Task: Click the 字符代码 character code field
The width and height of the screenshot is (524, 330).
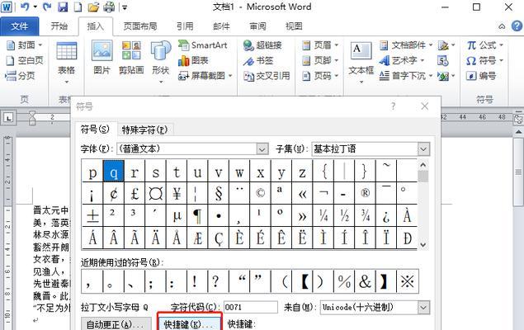Action: pyautogui.click(x=250, y=307)
